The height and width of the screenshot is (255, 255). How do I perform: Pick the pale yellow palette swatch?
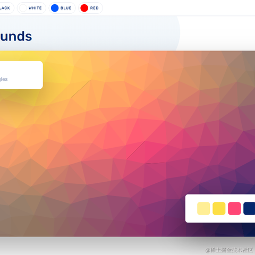[203, 208]
